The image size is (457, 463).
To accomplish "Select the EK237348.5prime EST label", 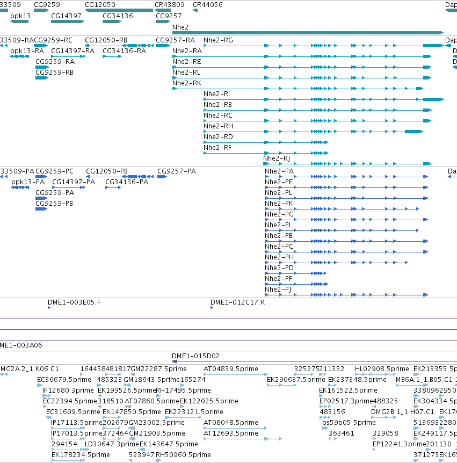I will (x=357, y=380).
